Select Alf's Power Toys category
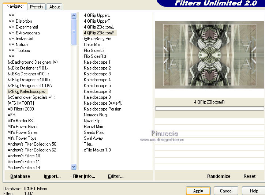265x195 pixels. click(22, 138)
